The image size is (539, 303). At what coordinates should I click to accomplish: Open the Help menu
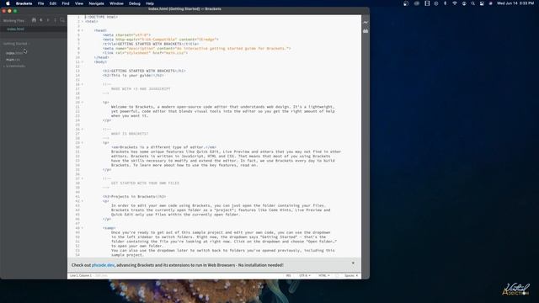click(150, 3)
